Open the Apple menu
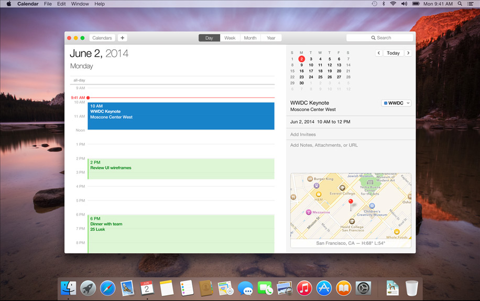 [x=8, y=4]
